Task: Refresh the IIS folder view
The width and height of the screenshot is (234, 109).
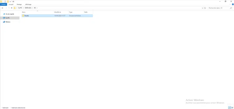Action: pyautogui.click(x=205, y=8)
